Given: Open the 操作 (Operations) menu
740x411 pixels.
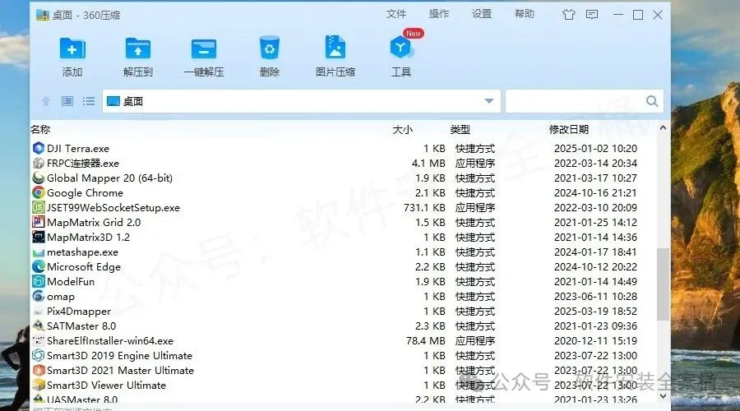Looking at the screenshot, I should click(438, 14).
